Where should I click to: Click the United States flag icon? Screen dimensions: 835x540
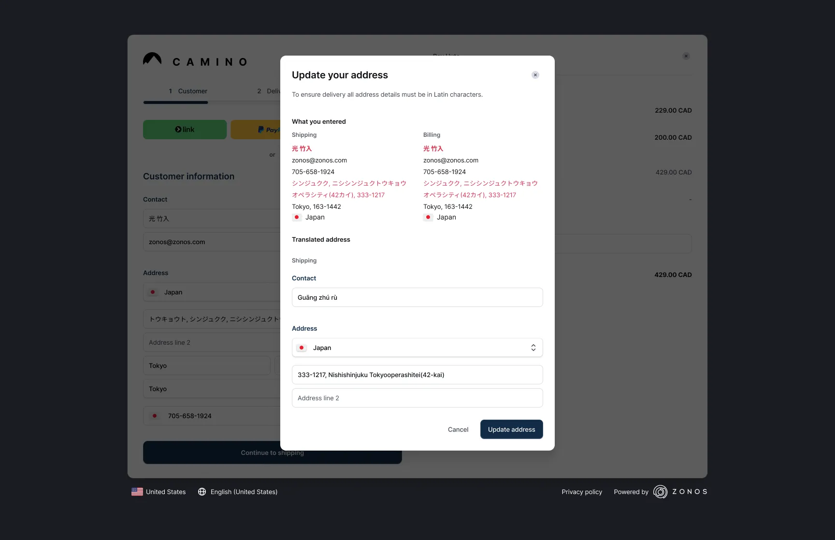pyautogui.click(x=137, y=492)
